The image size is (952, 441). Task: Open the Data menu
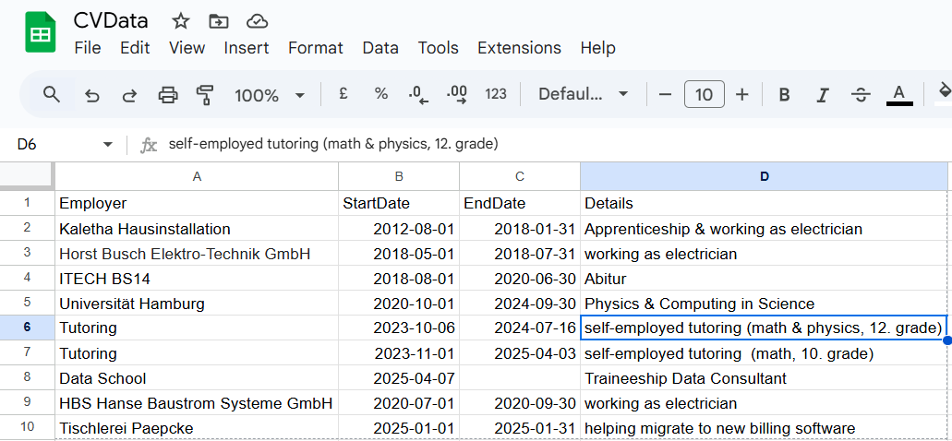380,48
